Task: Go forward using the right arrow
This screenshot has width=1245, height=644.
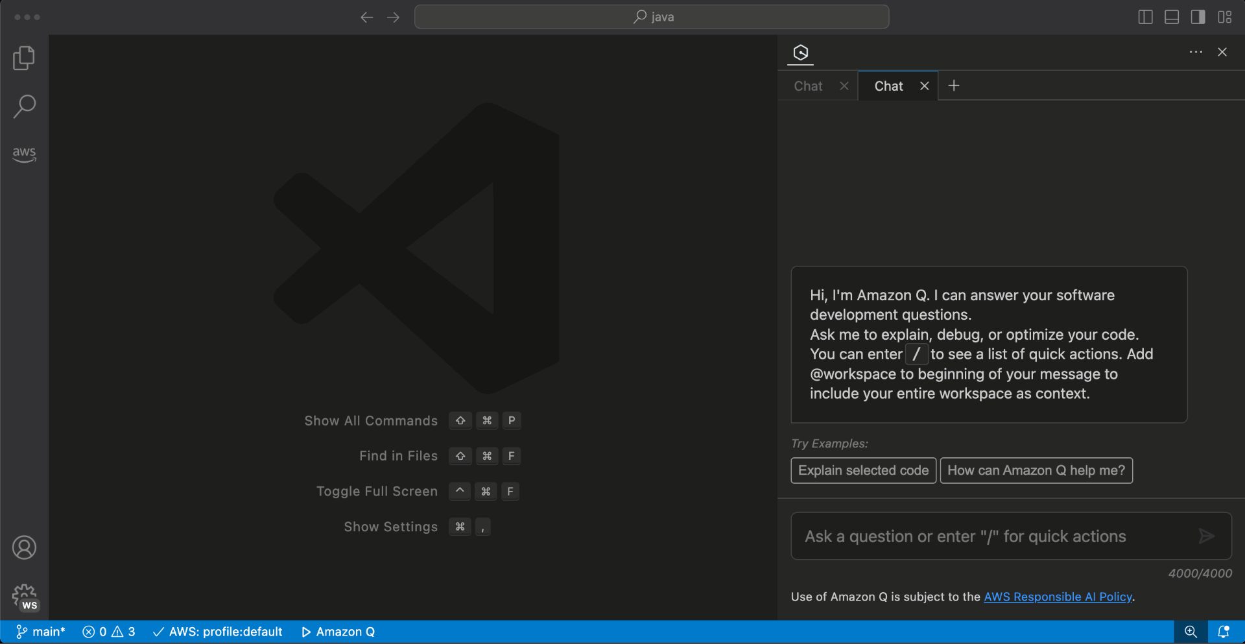Action: (x=394, y=18)
